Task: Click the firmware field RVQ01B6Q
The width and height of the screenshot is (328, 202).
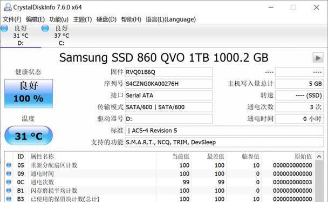Action: tap(169, 72)
